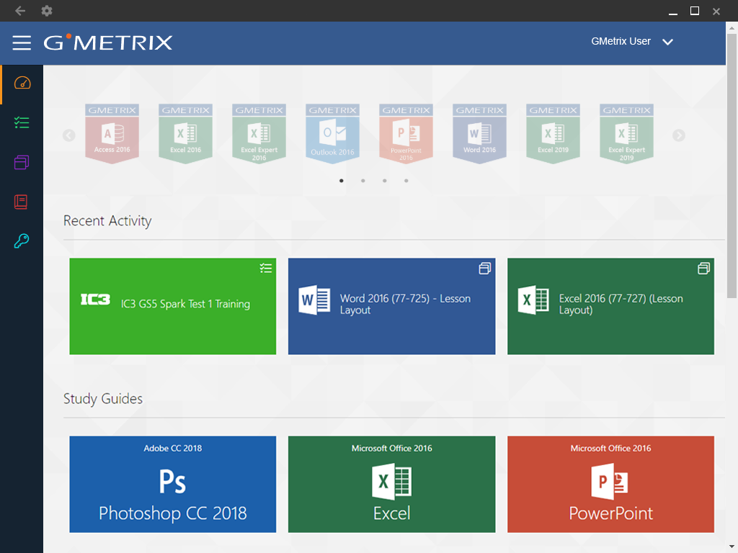Screen dimensions: 738x553
Task: Open Excel 2016 (77-727) Lesson Layout
Action: [610, 306]
